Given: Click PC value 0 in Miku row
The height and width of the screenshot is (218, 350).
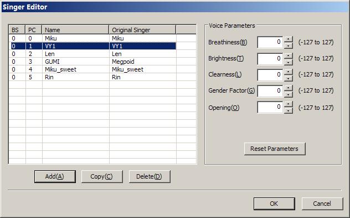Looking at the screenshot, I should tap(34, 38).
